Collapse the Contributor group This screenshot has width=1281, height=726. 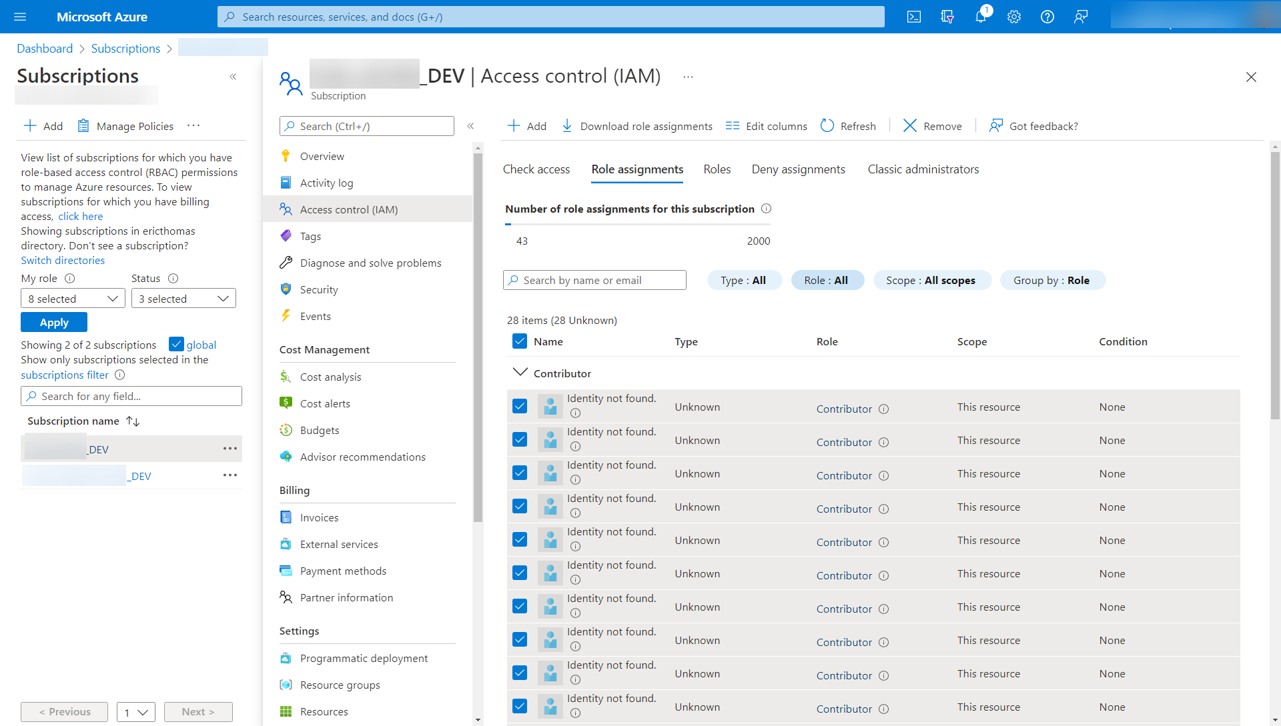pyautogui.click(x=520, y=372)
